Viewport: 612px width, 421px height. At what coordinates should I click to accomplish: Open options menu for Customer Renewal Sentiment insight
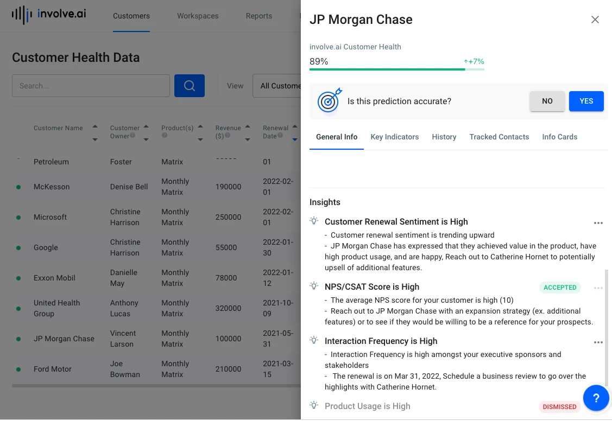tap(598, 223)
